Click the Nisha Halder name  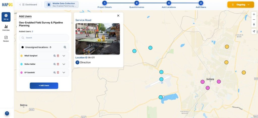[x=30, y=64]
